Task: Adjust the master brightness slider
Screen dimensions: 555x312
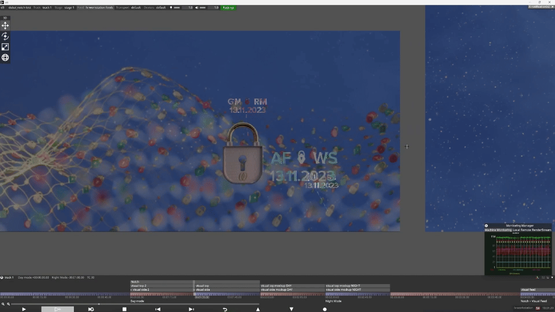Action: click(x=177, y=8)
